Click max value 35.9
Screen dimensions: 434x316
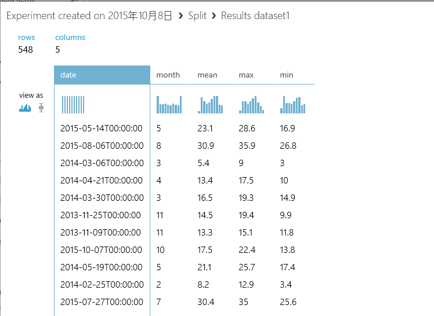tap(247, 146)
